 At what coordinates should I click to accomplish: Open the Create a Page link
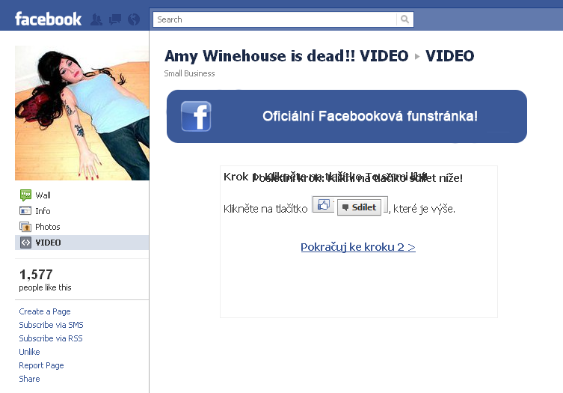click(45, 311)
